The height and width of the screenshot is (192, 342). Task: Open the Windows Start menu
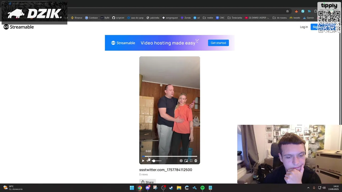[x=132, y=188]
